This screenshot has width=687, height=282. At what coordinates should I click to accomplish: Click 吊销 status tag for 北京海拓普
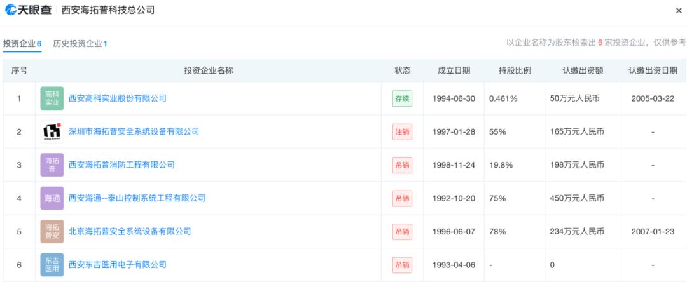tap(402, 231)
